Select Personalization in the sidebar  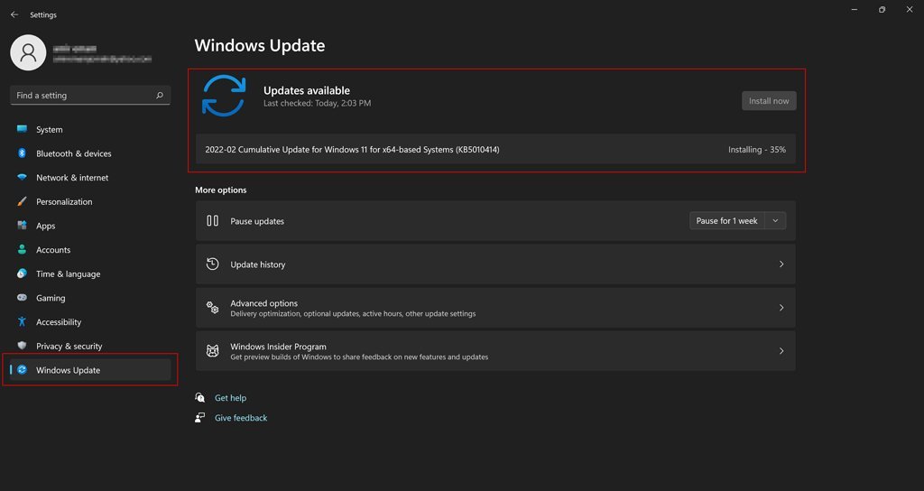click(90, 201)
